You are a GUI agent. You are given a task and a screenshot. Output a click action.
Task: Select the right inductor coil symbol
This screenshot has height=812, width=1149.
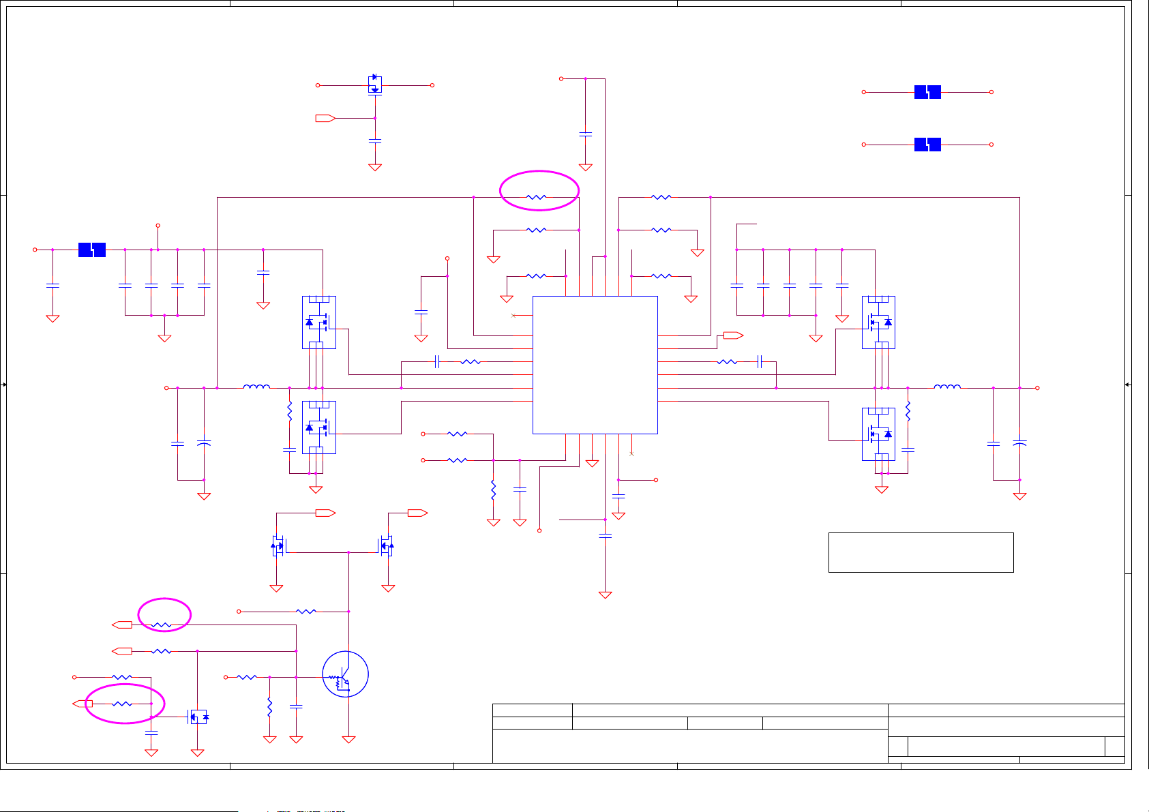click(x=947, y=387)
